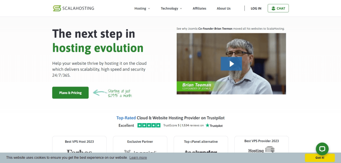Select the Top cPanel alternative card
Viewport: 341px width, 163px height.
pos(201,144)
